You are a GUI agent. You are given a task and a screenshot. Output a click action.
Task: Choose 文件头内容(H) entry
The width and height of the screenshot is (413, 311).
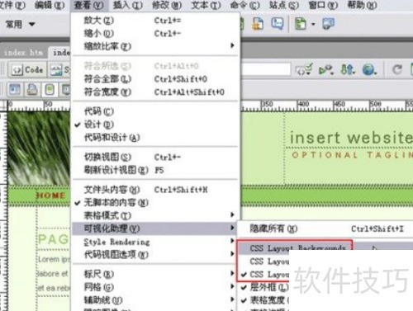point(155,190)
